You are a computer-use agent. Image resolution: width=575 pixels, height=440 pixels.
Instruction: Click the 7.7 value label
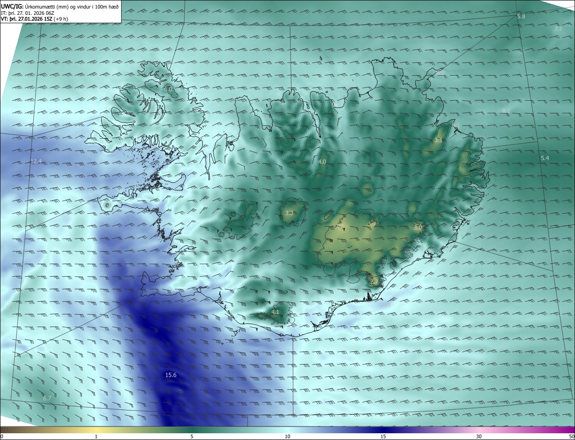[558, 29]
